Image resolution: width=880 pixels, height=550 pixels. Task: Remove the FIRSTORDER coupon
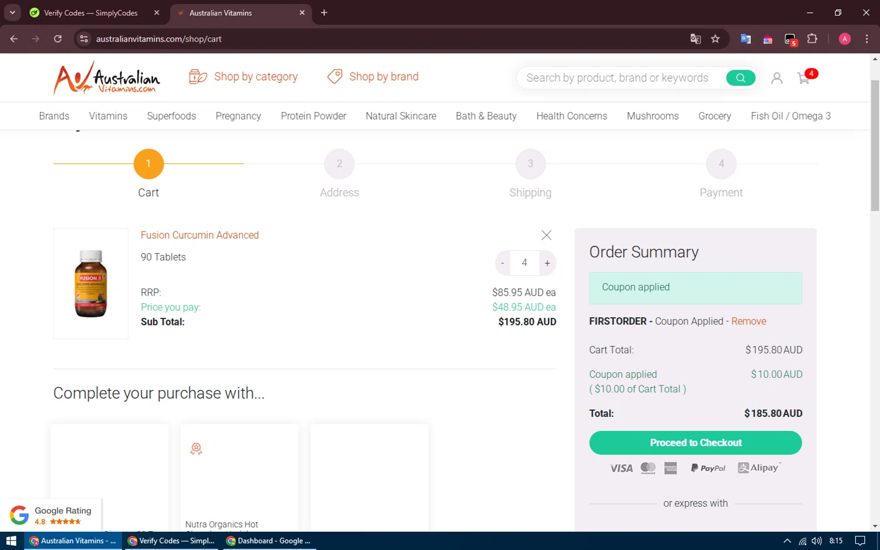[x=749, y=321]
